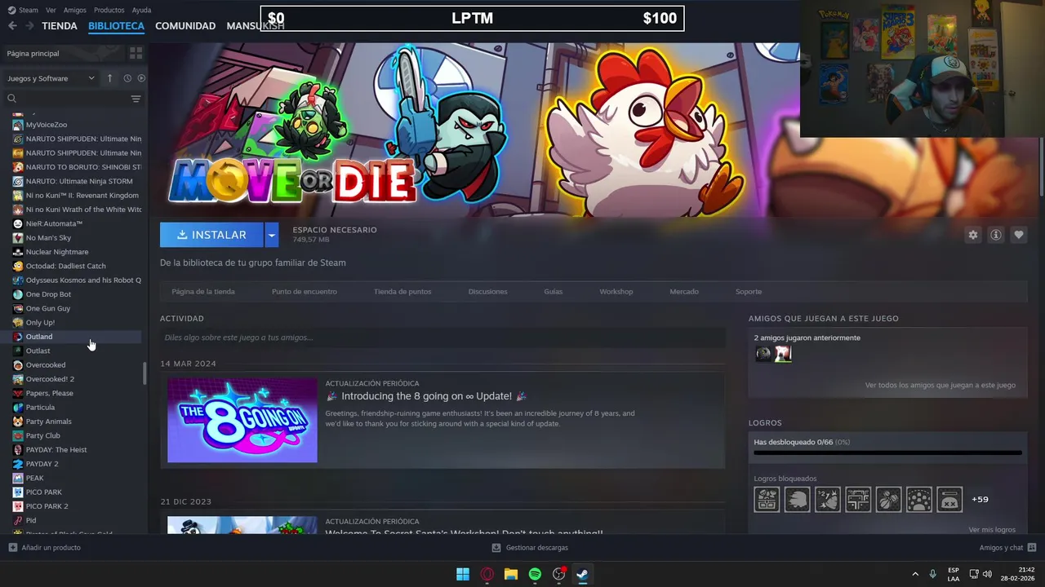The width and height of the screenshot is (1045, 587).
Task: Open Punto de encuentro tab
Action: pyautogui.click(x=305, y=292)
